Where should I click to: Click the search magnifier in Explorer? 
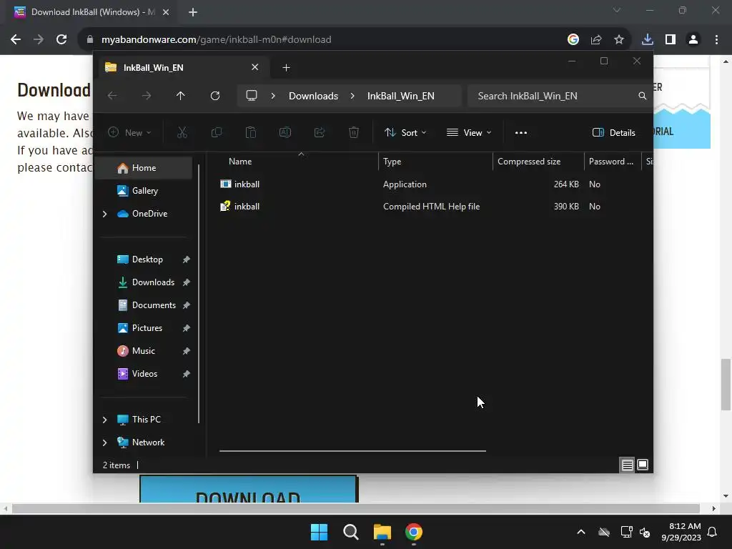click(x=643, y=96)
